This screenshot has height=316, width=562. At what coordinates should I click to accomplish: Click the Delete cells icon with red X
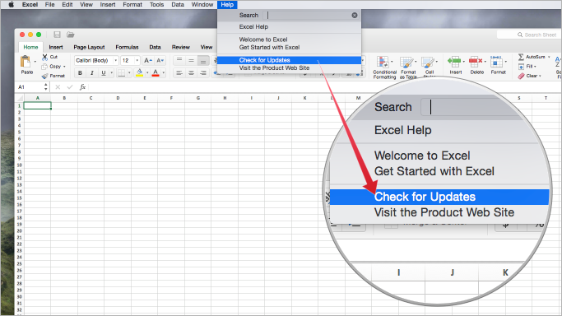coord(476,62)
